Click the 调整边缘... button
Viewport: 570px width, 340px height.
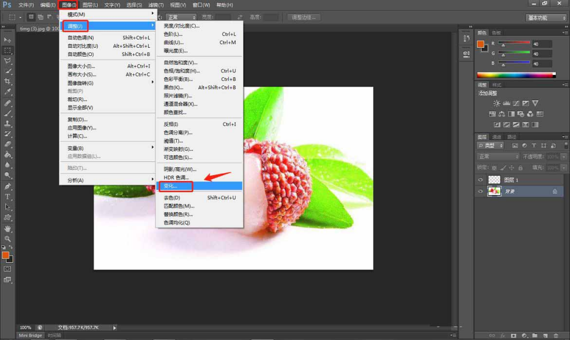coord(304,18)
